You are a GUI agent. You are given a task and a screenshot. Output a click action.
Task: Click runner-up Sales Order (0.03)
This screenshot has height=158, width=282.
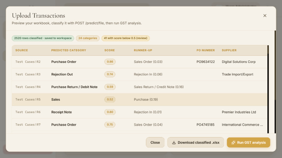[148, 62]
